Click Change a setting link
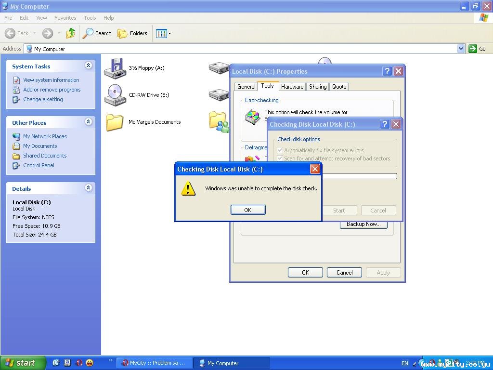 click(43, 99)
